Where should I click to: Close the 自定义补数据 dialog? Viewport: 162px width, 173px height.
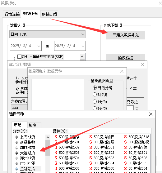point(142,64)
